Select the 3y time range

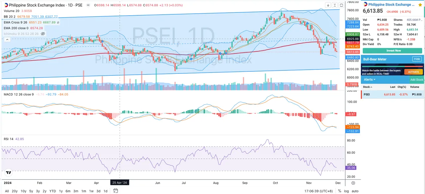pyautogui.click(x=38, y=191)
